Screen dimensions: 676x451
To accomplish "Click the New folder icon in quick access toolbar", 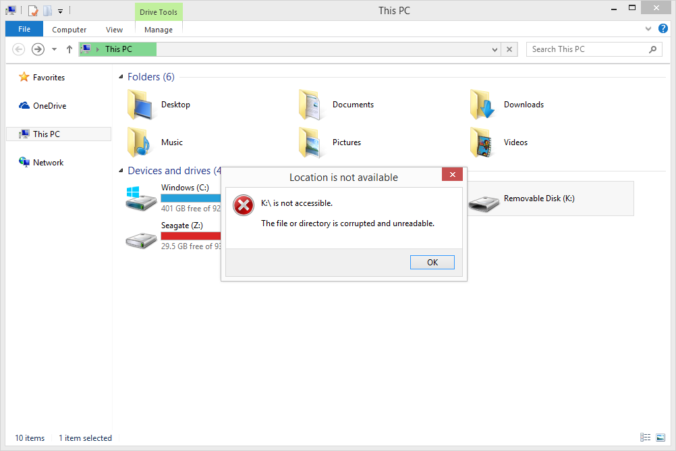I will [x=47, y=10].
